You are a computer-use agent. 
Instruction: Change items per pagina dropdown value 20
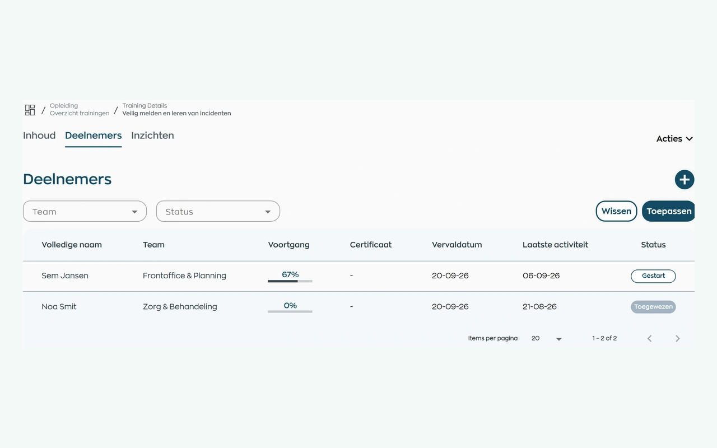(x=546, y=338)
